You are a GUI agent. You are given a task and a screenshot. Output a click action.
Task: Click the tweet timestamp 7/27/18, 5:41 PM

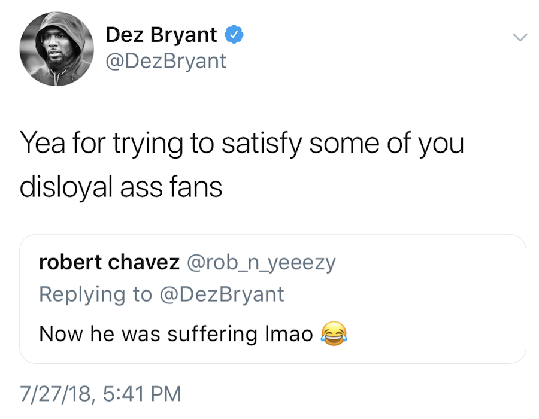pos(100,393)
